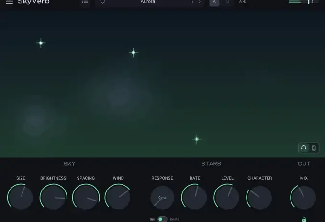The height and width of the screenshot is (222, 325).
Task: Select the top-left star in sky
Action: coord(41,43)
